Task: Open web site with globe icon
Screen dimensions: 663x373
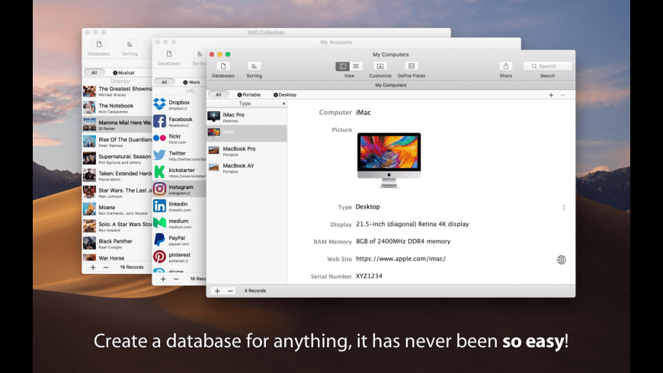Action: (562, 260)
